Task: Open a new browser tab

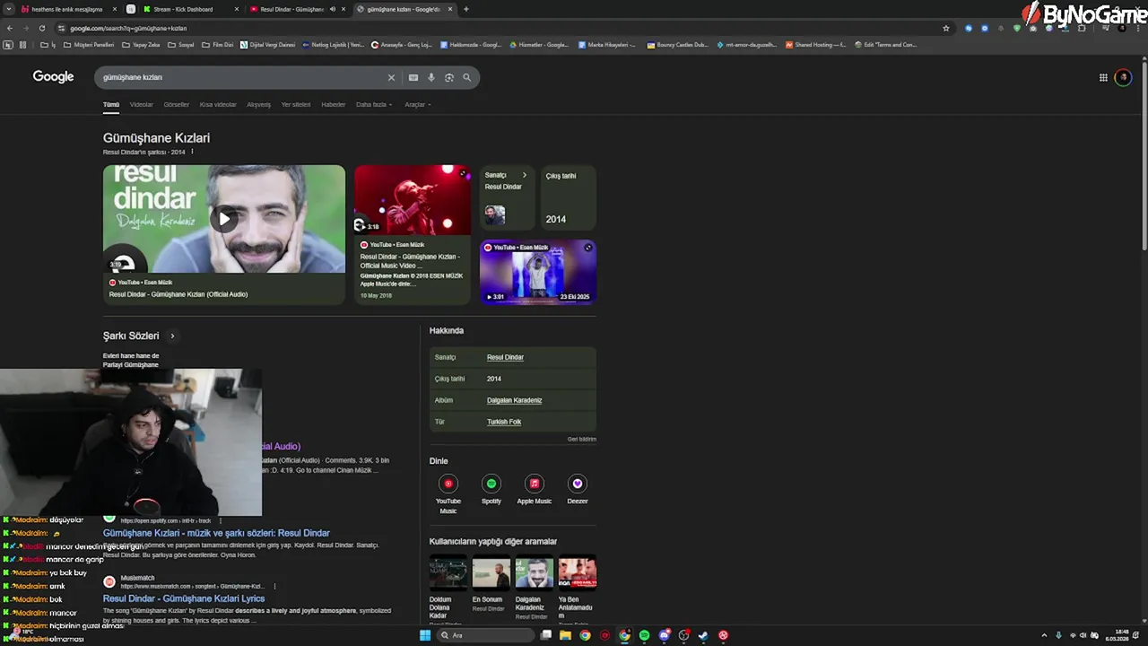Action: click(465, 9)
